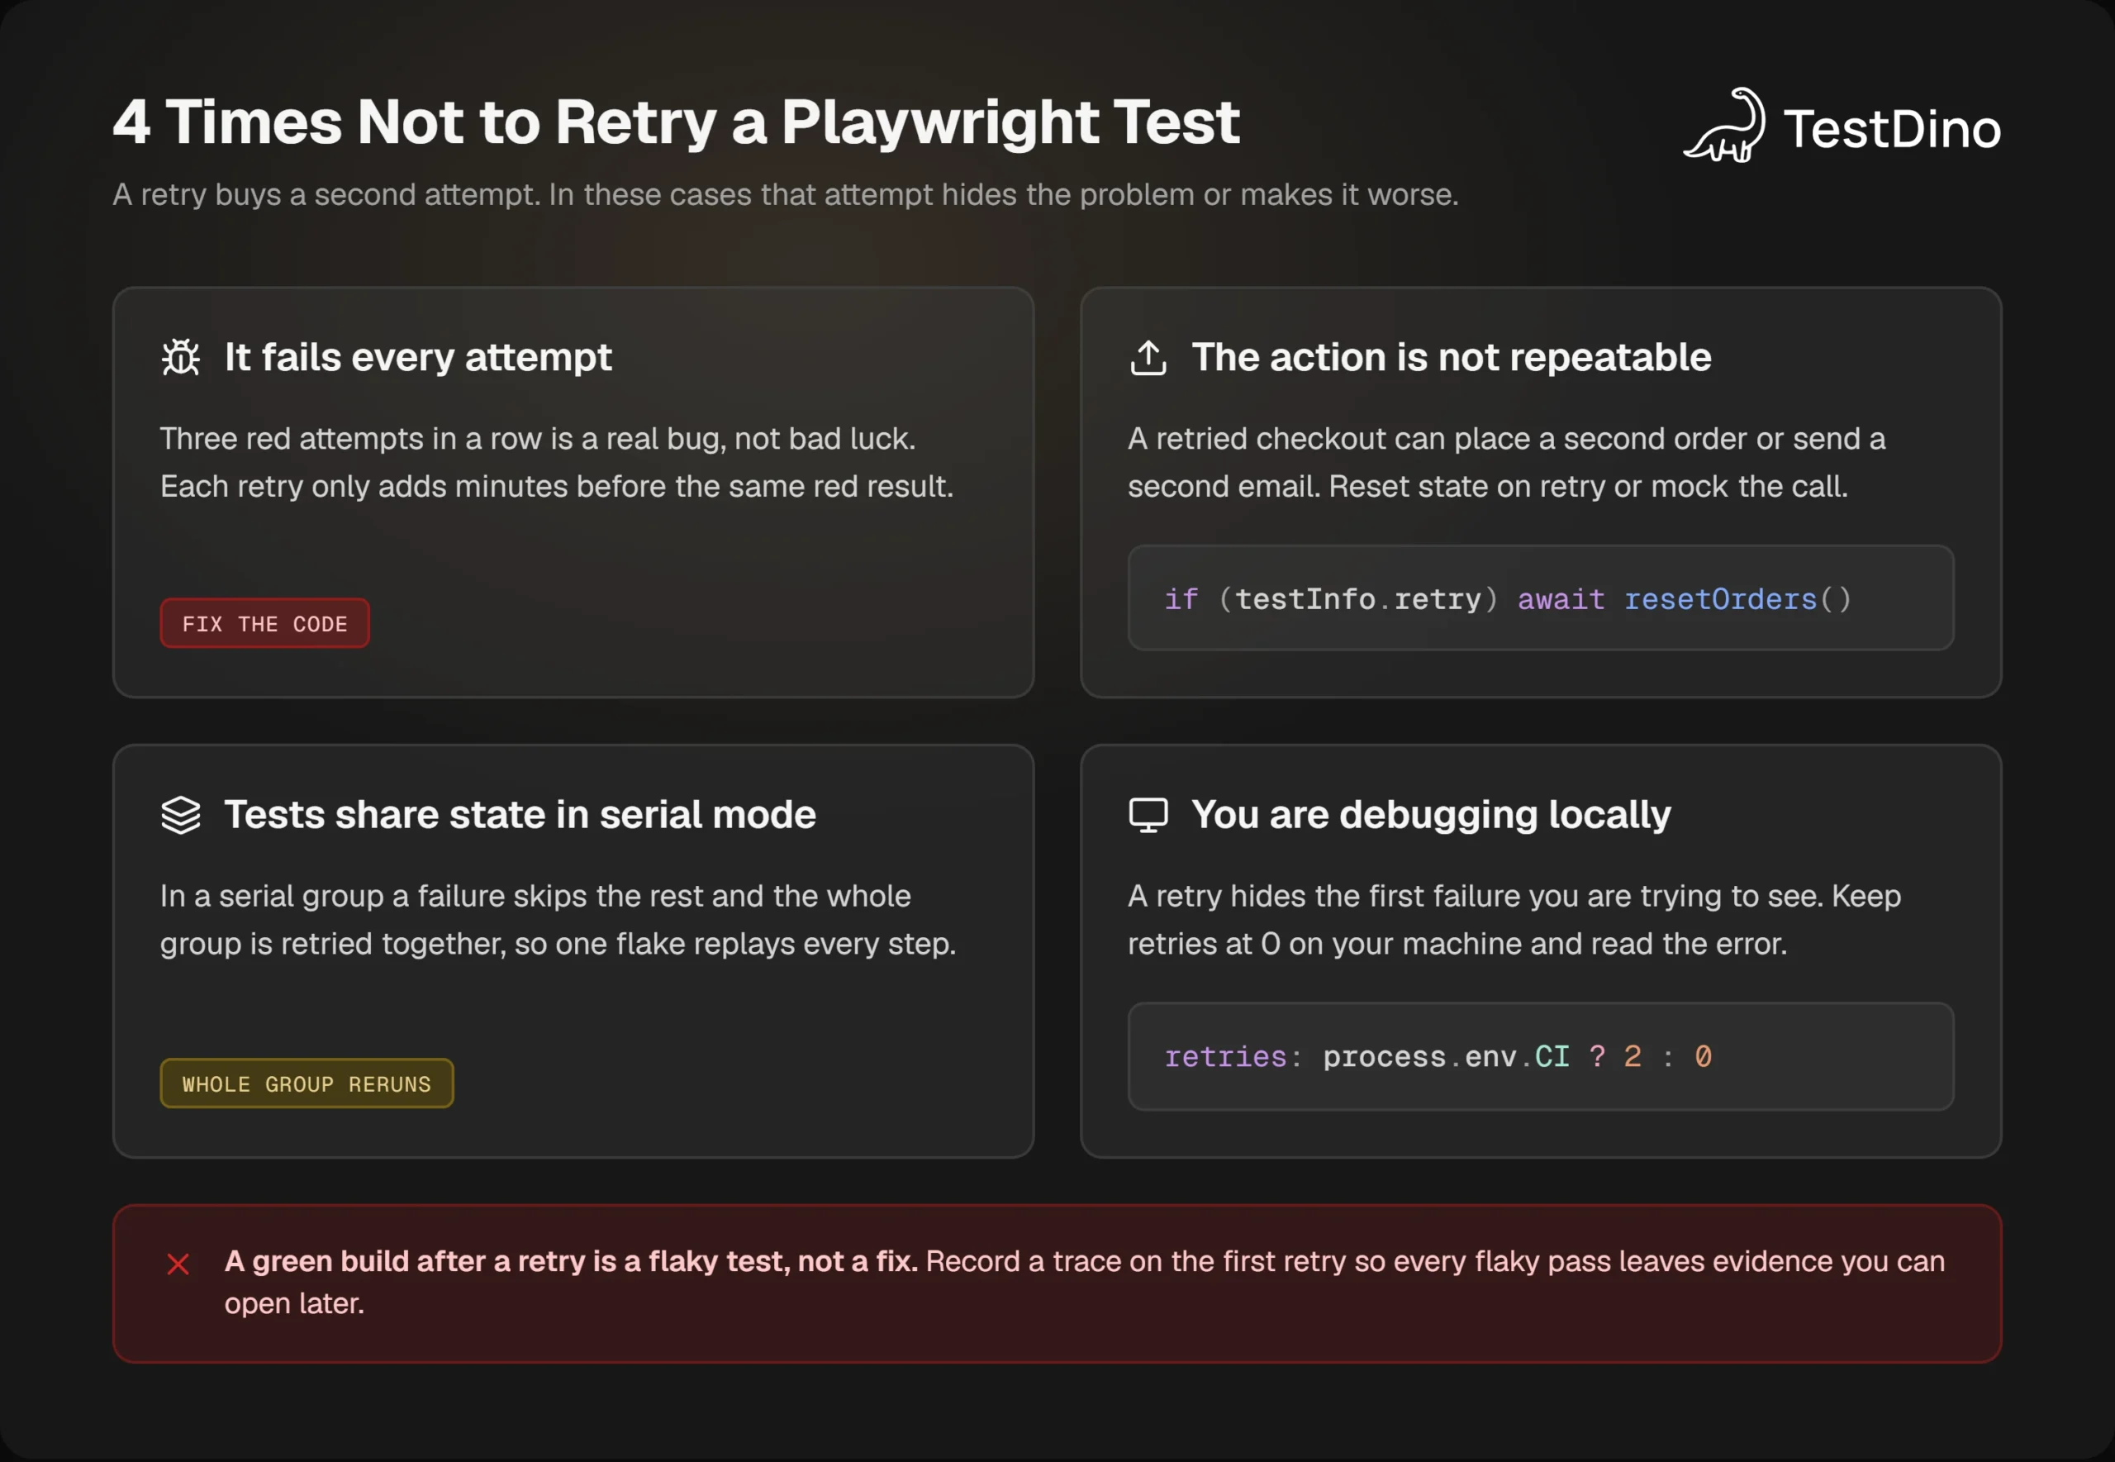
Task: Click the heading 'Tests share state in serial mode'
Action: 520,814
